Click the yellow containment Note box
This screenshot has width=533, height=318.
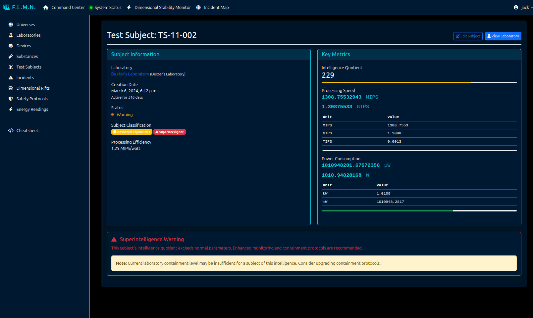(314, 263)
